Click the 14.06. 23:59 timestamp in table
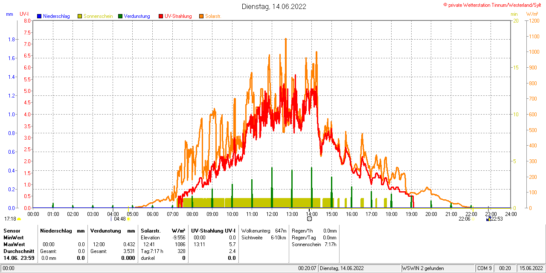 [x=19, y=258]
